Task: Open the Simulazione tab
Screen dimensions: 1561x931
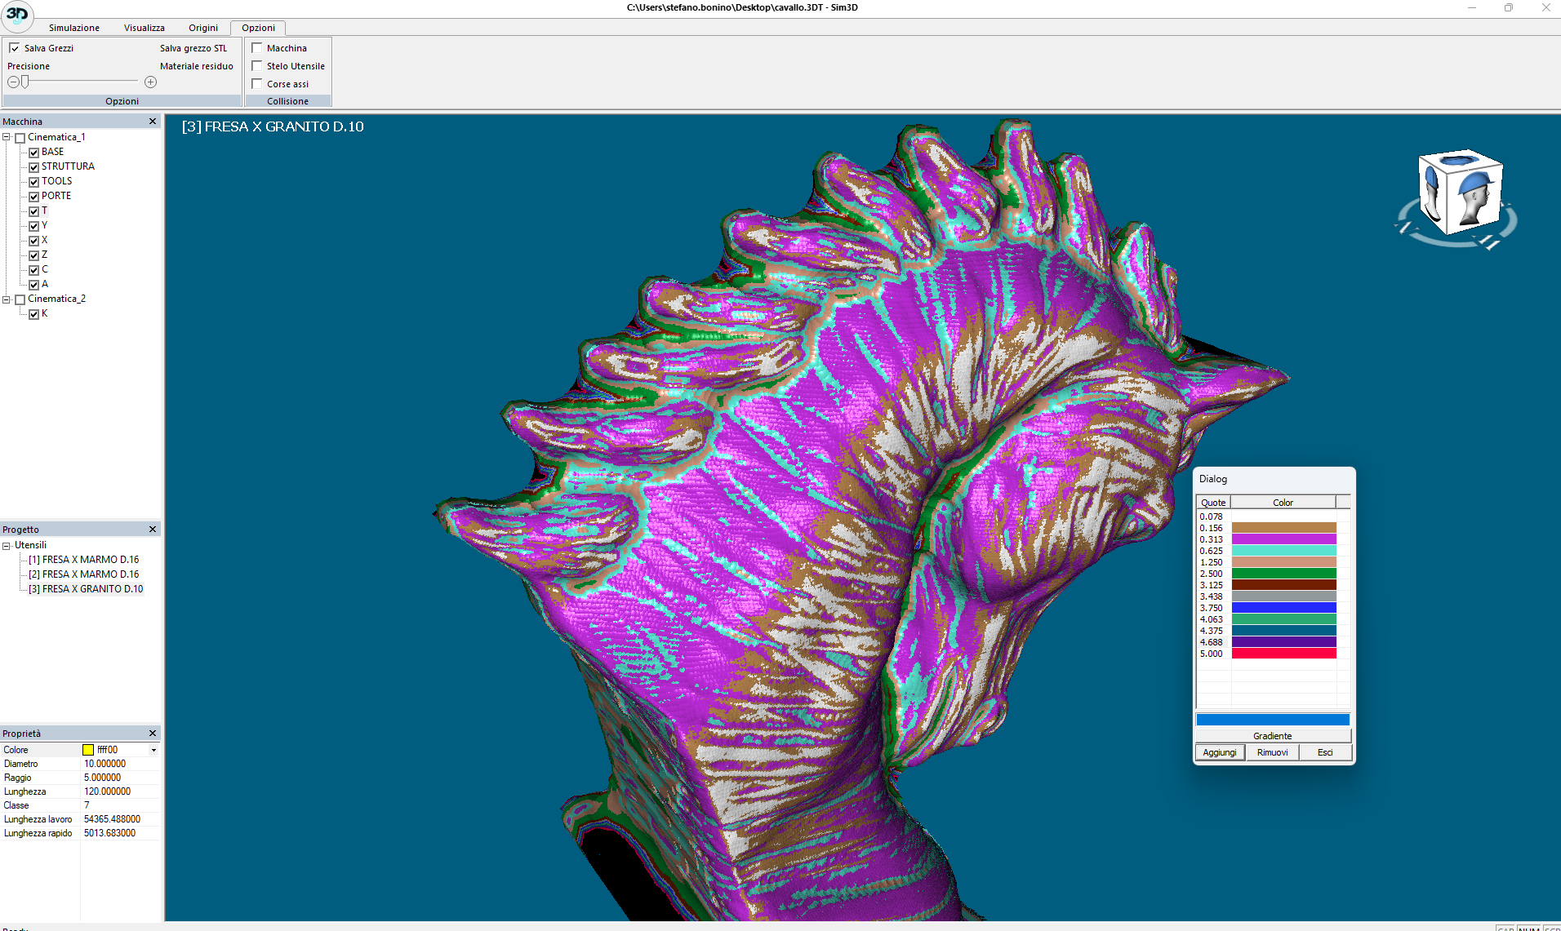Action: (73, 28)
